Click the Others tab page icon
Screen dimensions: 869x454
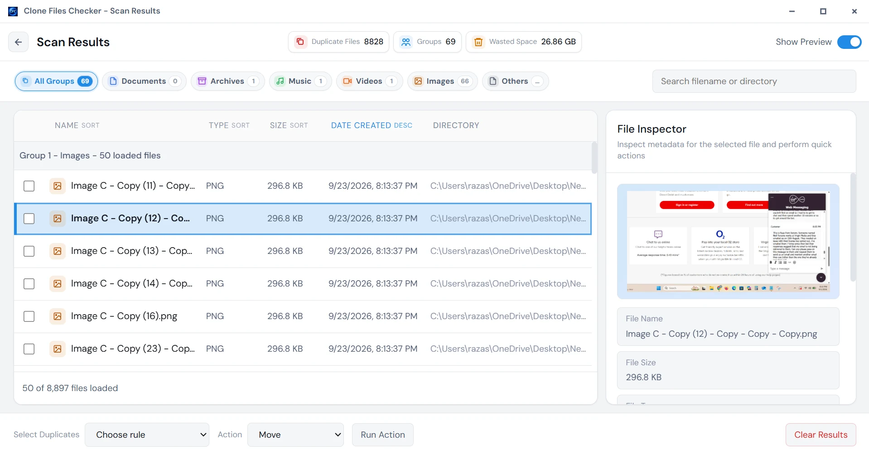(x=493, y=81)
